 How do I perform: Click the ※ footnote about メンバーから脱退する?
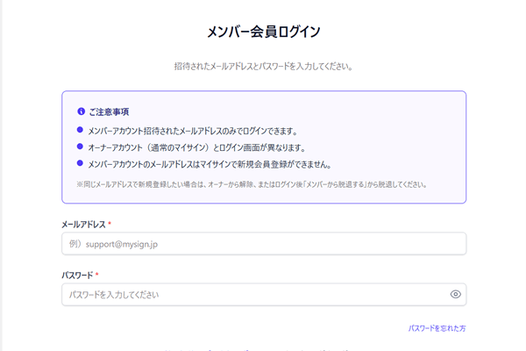click(x=252, y=184)
